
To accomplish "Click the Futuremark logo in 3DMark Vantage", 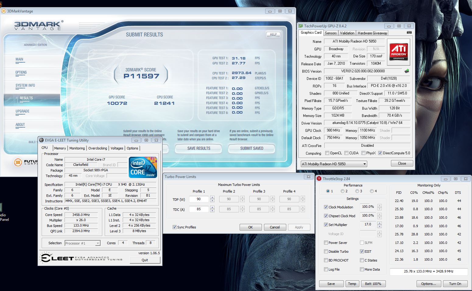I will pos(26,162).
